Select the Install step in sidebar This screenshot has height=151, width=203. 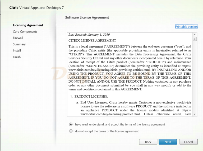[17, 51]
